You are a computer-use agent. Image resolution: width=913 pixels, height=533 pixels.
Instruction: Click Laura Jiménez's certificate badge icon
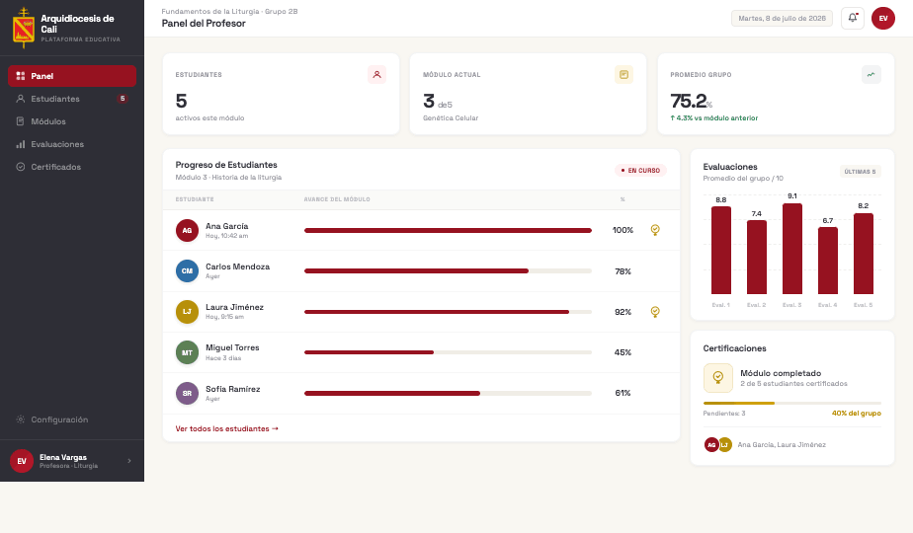coord(655,312)
